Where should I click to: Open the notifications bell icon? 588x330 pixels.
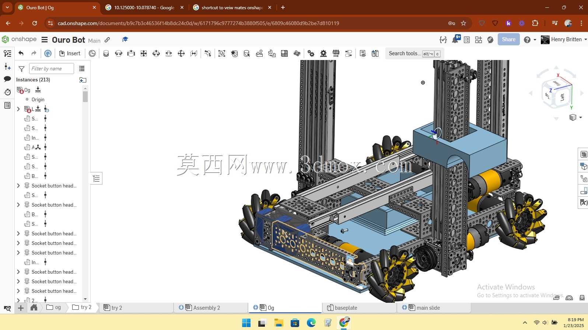[x=456, y=39]
